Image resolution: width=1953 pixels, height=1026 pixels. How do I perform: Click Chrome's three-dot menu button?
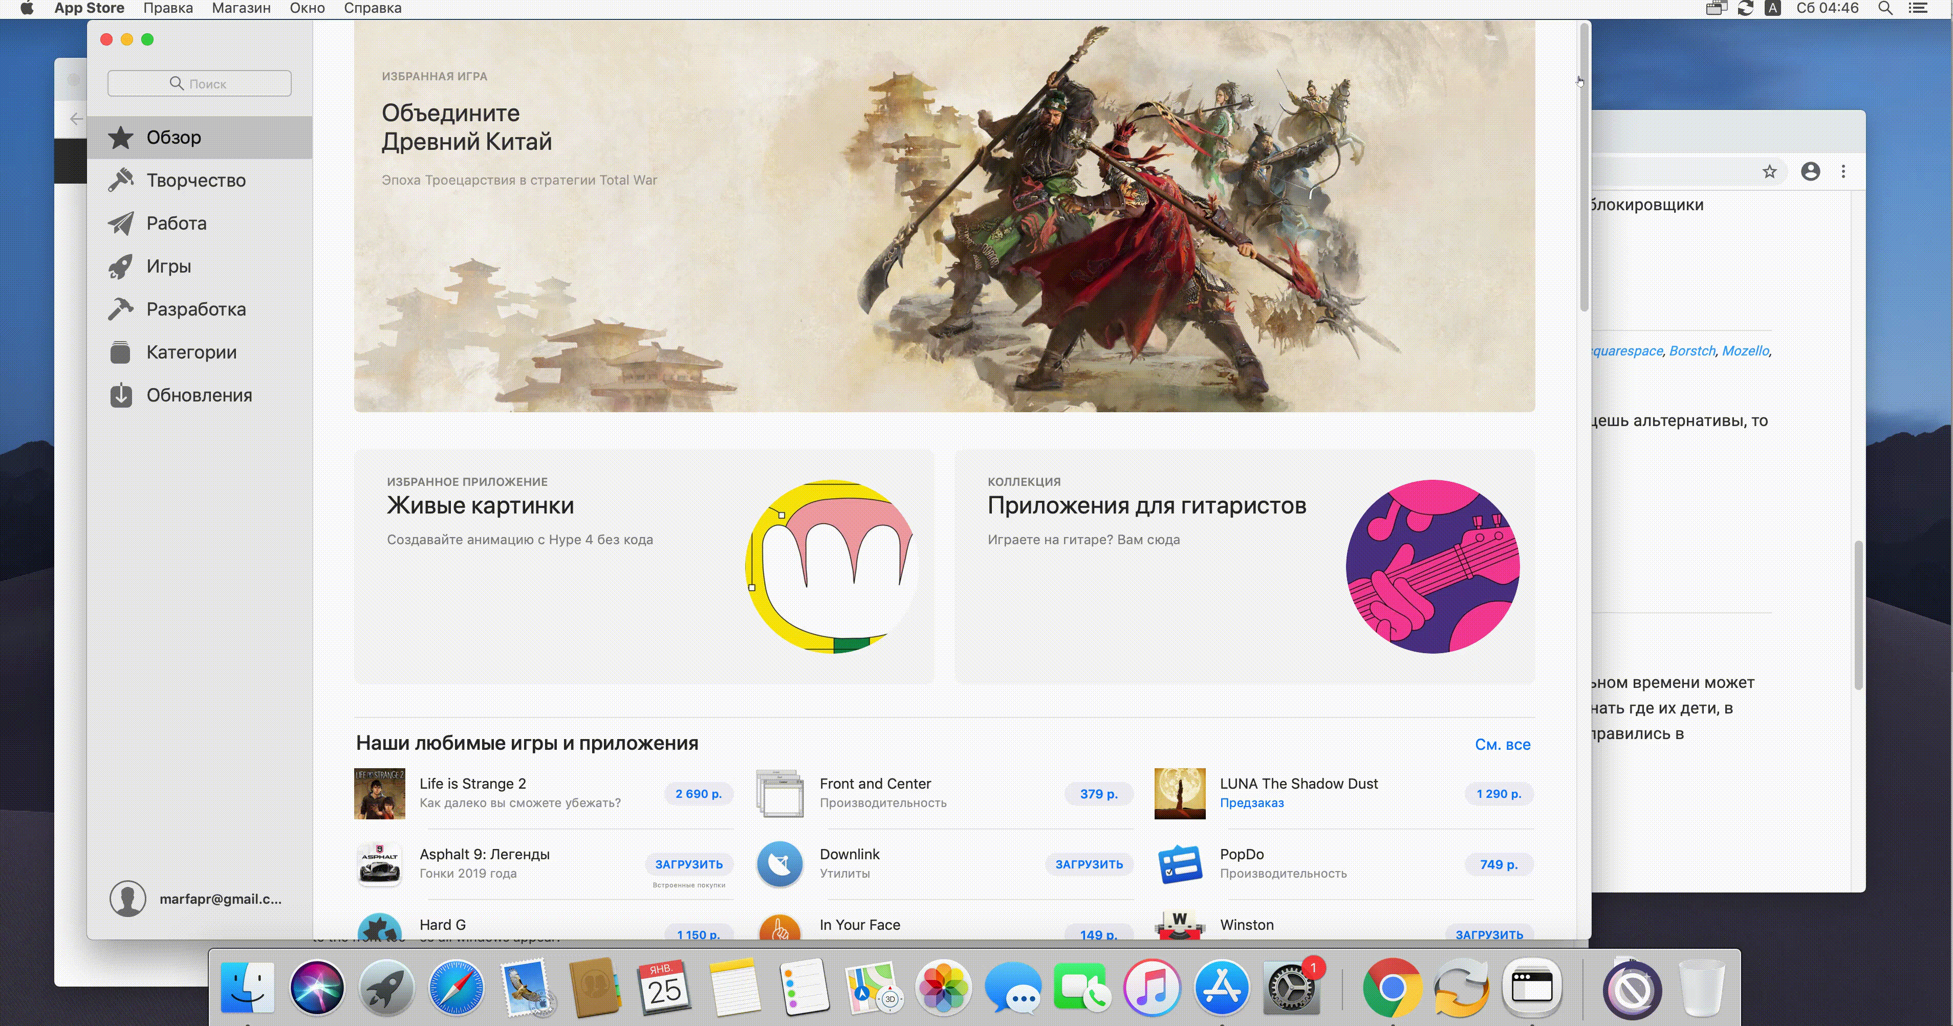[1843, 172]
